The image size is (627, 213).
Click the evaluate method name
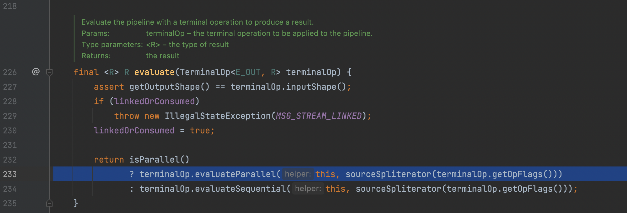pyautogui.click(x=154, y=72)
